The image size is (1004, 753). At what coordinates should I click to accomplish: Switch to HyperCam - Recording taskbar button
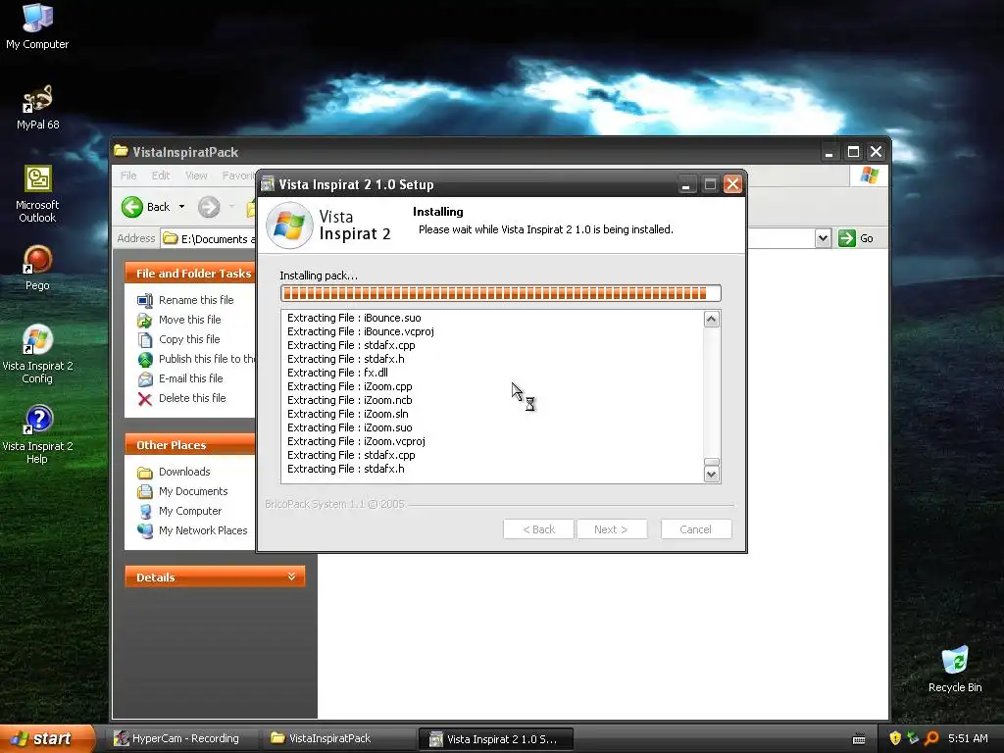(184, 739)
